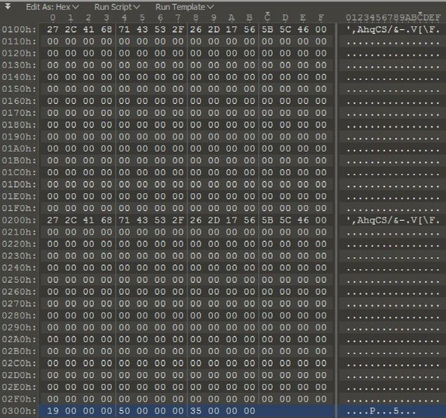
Task: Click ASCII text ....P...5... of row 0300h
Action: (x=381, y=411)
